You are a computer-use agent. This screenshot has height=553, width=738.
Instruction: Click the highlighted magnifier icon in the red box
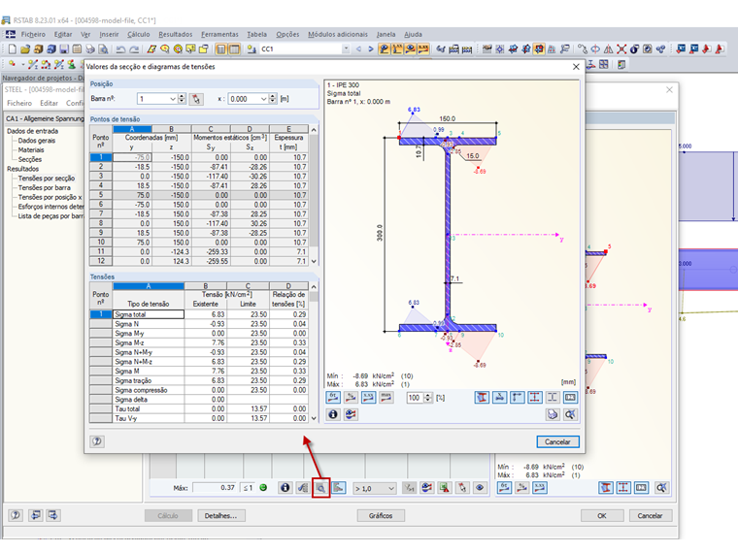coord(320,488)
